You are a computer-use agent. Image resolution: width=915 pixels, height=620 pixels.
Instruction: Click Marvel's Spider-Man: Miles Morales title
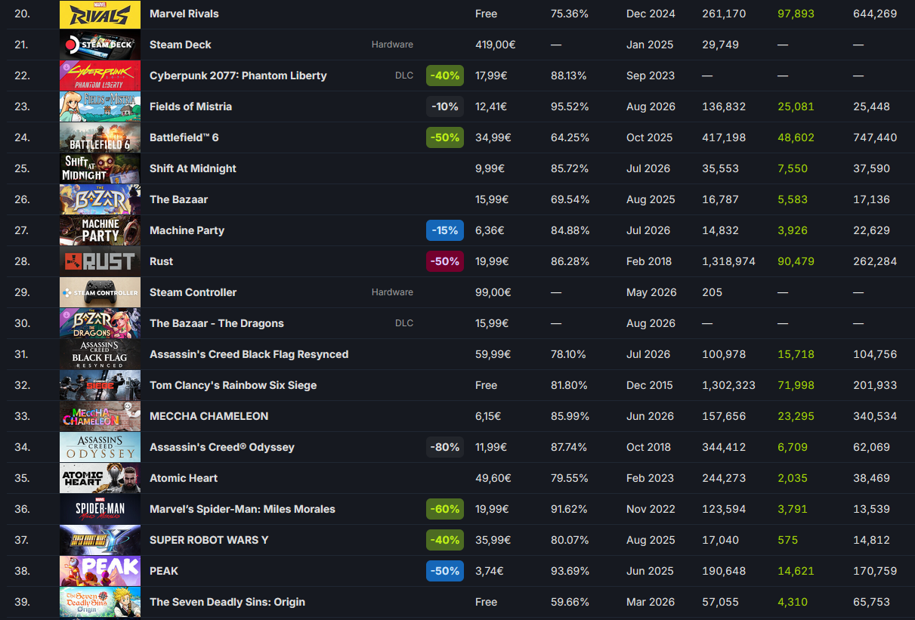[243, 509]
